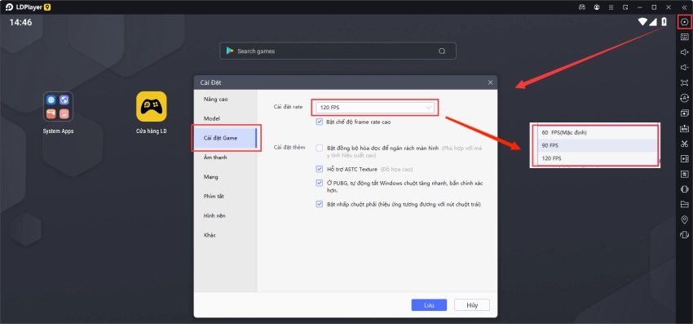This screenshot has width=693, height=324.
Task: Choose 60 FPS (Mặc định) option
Action: tap(594, 132)
